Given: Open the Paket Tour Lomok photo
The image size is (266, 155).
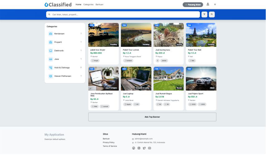Looking at the screenshot, I should [136, 35].
